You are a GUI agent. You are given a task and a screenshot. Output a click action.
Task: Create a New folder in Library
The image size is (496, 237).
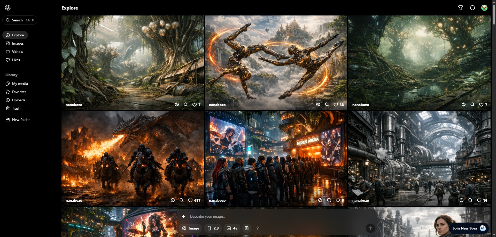tap(21, 120)
